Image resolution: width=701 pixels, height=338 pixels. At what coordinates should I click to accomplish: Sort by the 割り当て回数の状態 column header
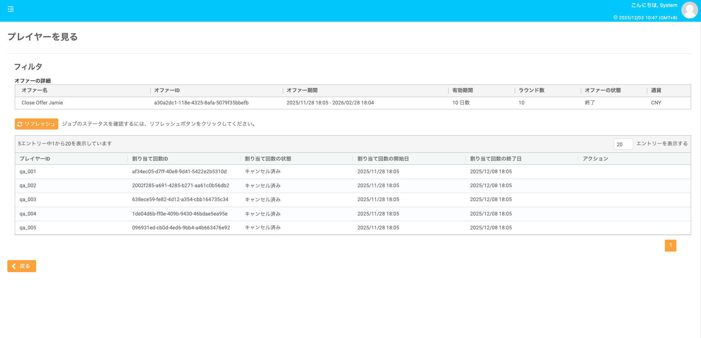click(268, 159)
